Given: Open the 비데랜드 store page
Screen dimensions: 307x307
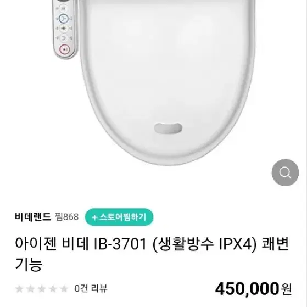Looking at the screenshot, I should pyautogui.click(x=33, y=217).
